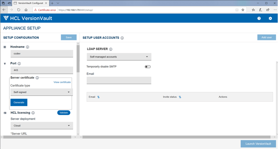This screenshot has width=278, height=149.
Task: Open the Certificate type dropdown
Action: coord(42,92)
